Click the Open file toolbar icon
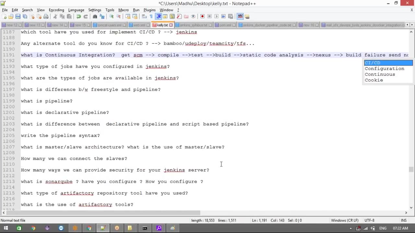Image resolution: width=415 pixels, height=233 pixels. pyautogui.click(x=11, y=17)
